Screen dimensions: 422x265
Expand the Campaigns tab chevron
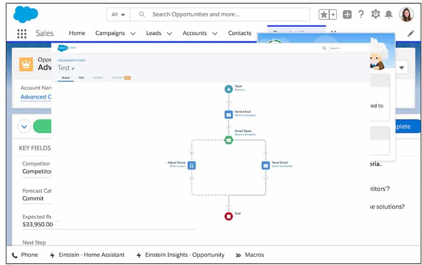coord(133,34)
